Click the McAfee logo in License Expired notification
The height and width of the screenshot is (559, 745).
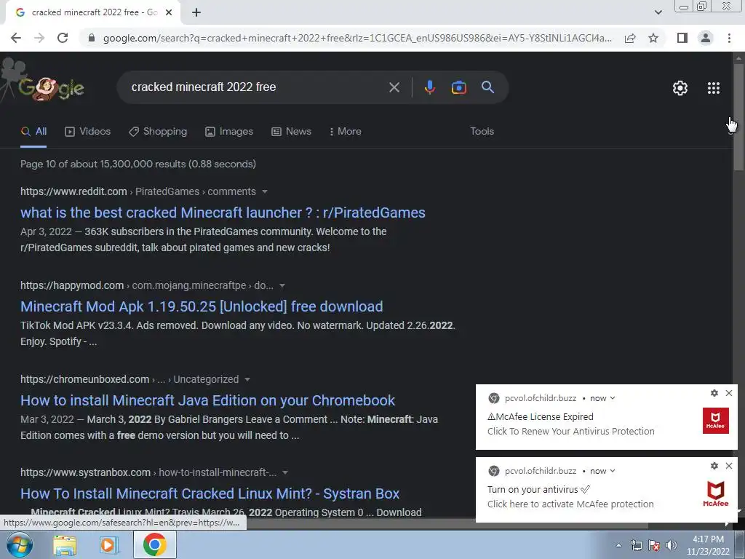[x=716, y=421]
